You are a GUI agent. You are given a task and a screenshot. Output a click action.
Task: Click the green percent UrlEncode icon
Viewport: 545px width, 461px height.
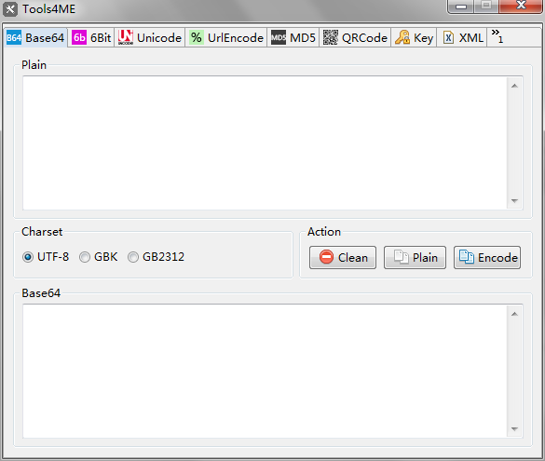click(197, 37)
